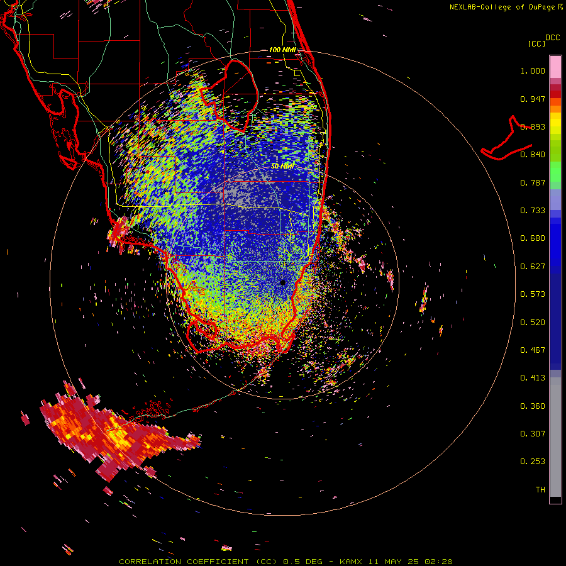This screenshot has height=566, width=566.
Task: Click the DCC label above color bar
Action: (x=553, y=38)
